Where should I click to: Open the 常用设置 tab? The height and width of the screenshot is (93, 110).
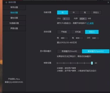point(14,7)
